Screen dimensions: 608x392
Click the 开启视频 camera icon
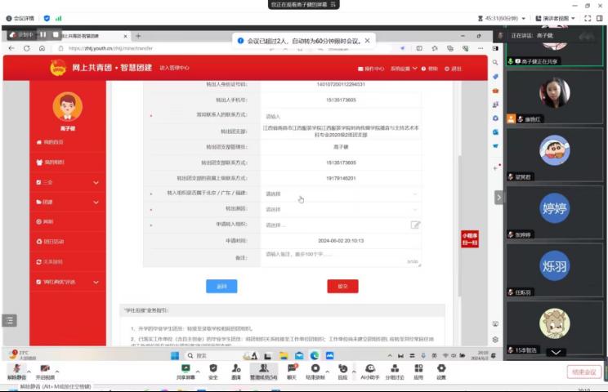pos(44,370)
